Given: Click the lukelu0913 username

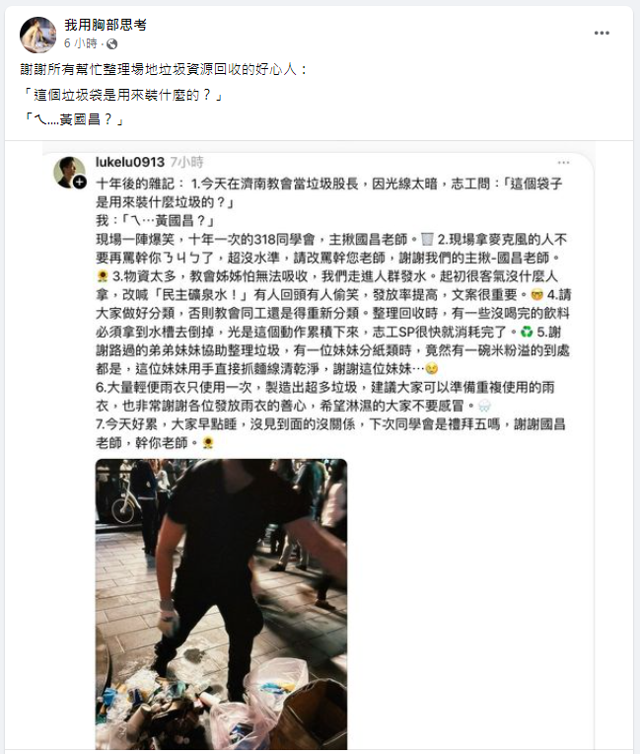Looking at the screenshot, I should (x=130, y=162).
